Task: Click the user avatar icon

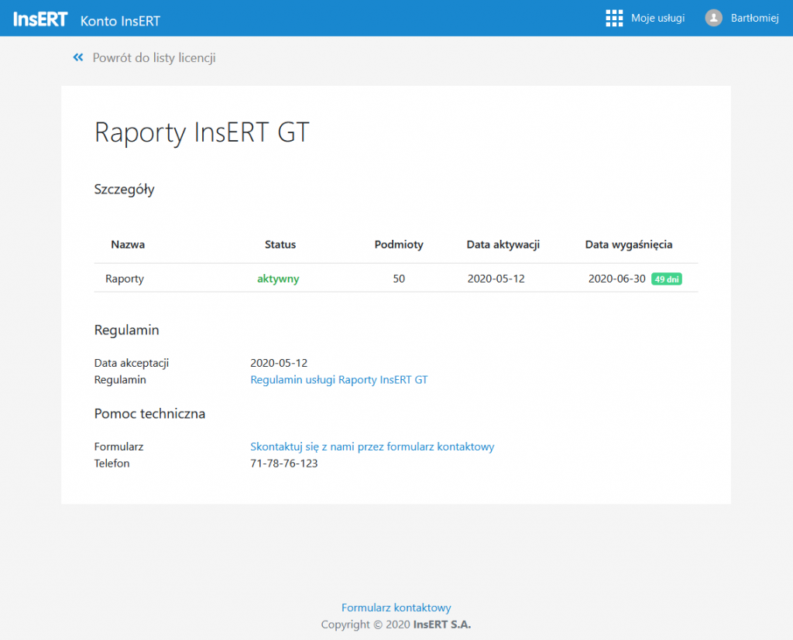Action: click(x=713, y=19)
